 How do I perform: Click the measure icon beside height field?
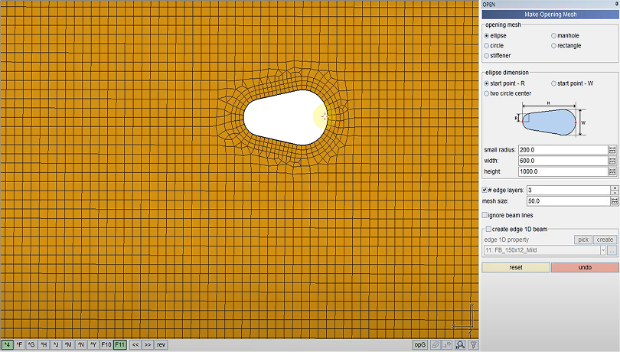(x=612, y=171)
